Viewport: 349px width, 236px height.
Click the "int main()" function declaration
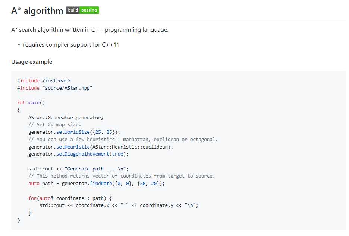point(31,103)
